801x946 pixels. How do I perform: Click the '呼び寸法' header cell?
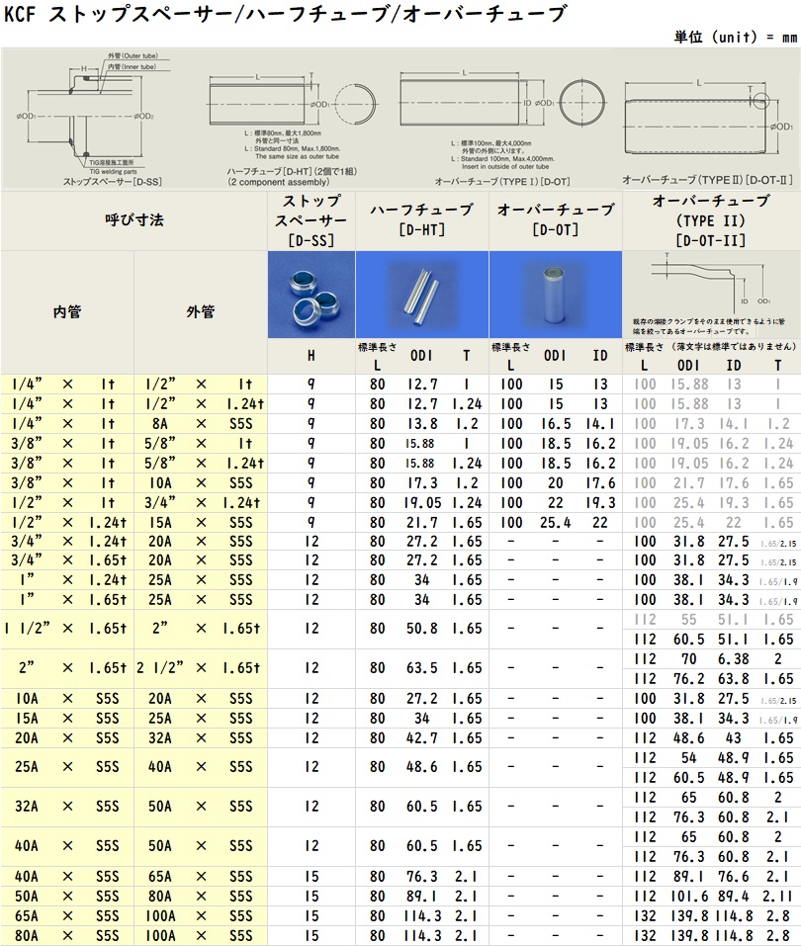click(x=134, y=220)
